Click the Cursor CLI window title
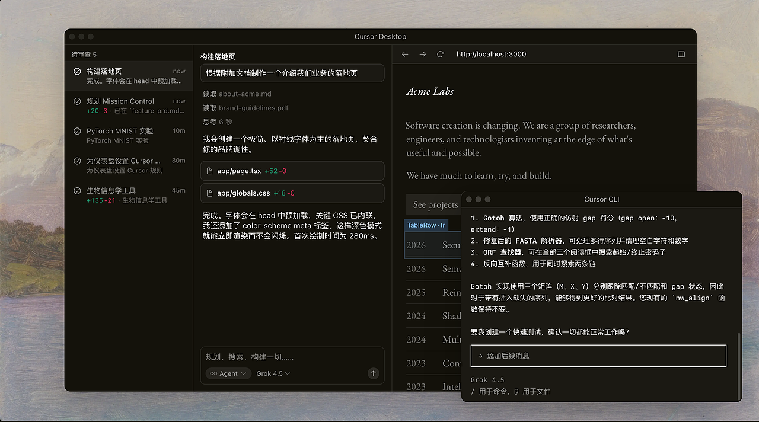This screenshot has width=759, height=422. click(601, 199)
